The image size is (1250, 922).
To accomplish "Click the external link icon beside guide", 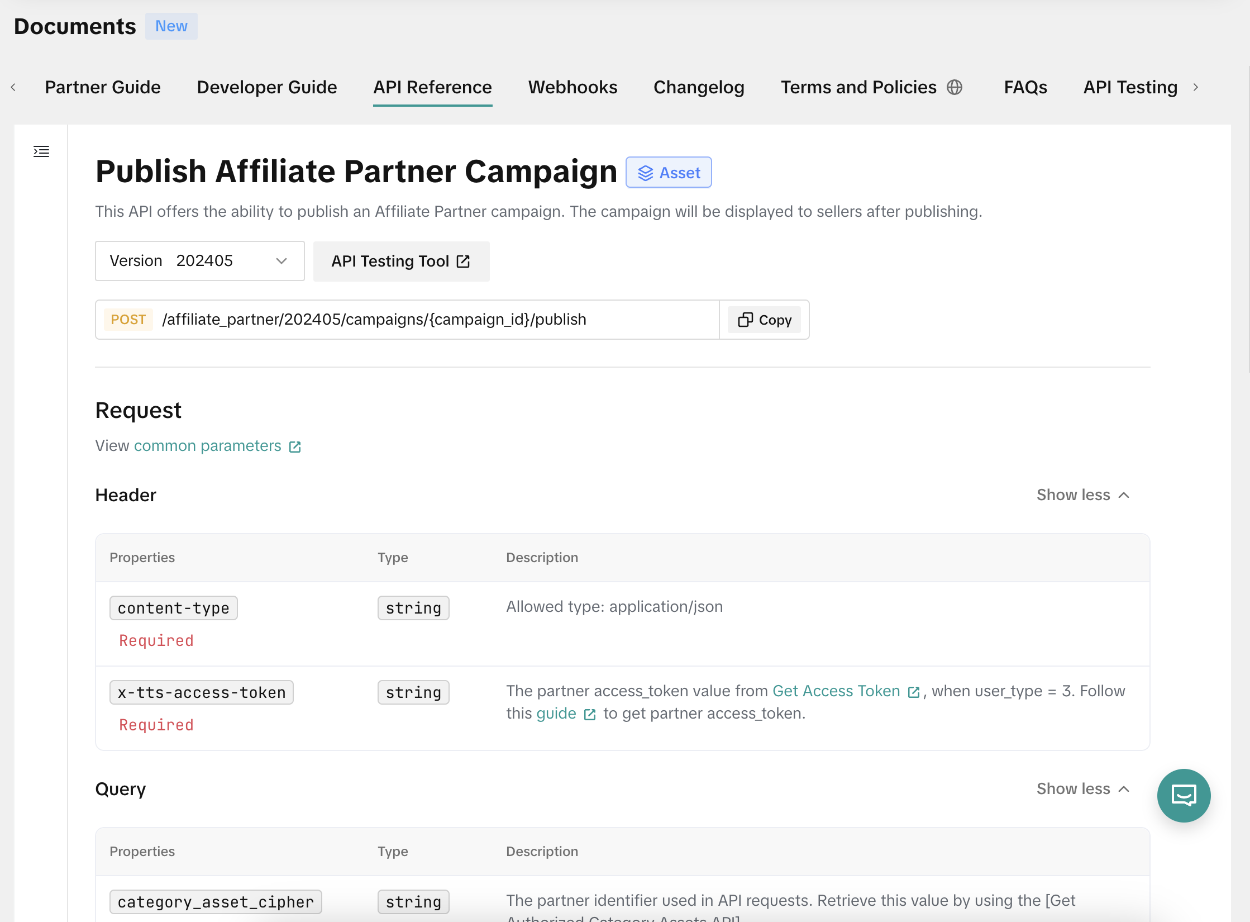I will [x=590, y=715].
